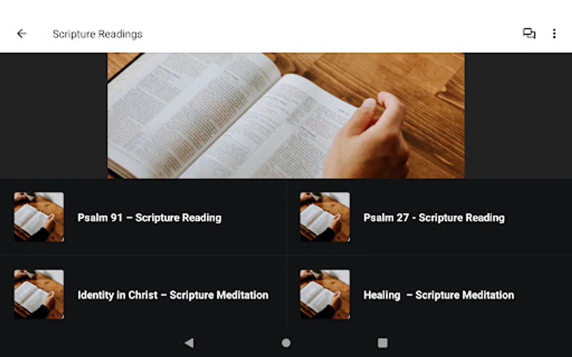Click the dark area right of banner
This screenshot has width=572, height=357.
pyautogui.click(x=518, y=116)
